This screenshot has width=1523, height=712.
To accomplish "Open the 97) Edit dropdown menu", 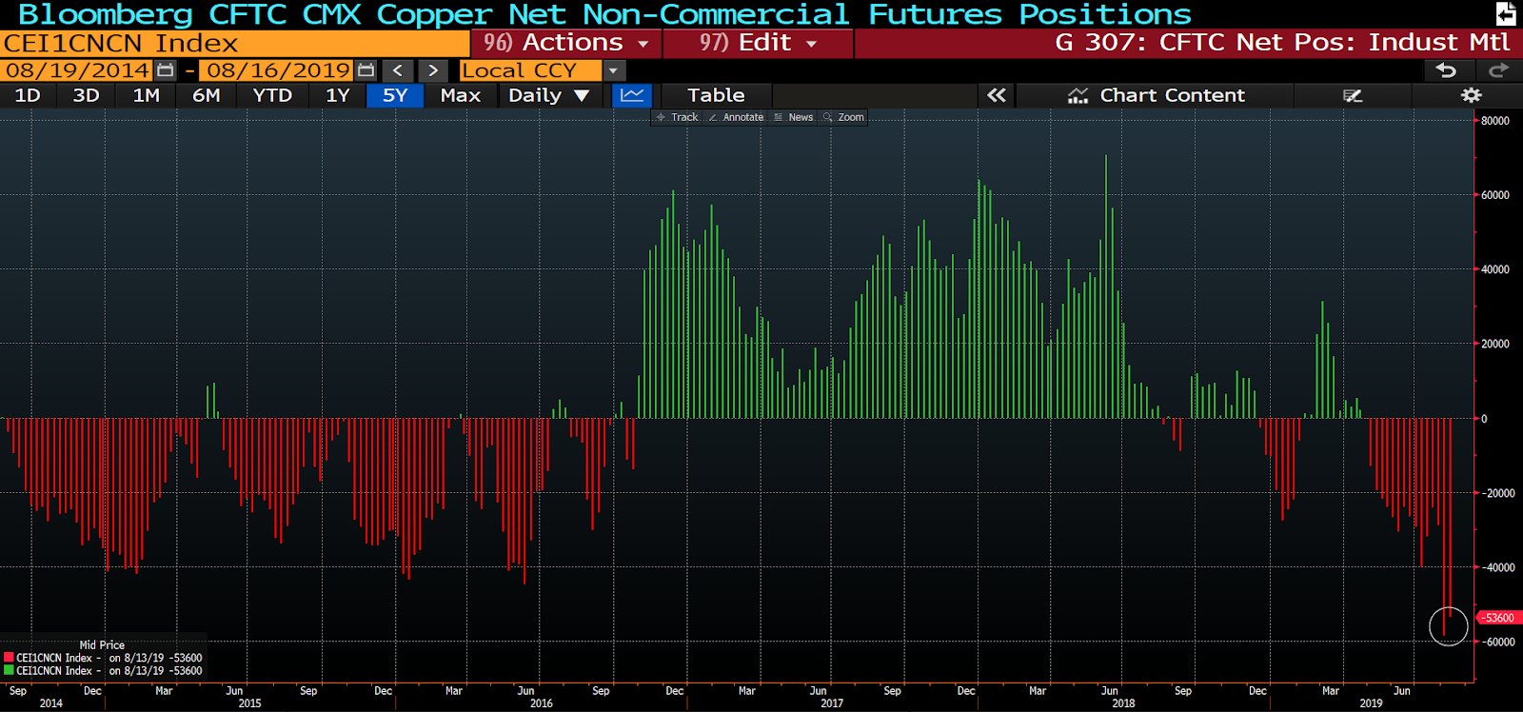I will coord(758,43).
